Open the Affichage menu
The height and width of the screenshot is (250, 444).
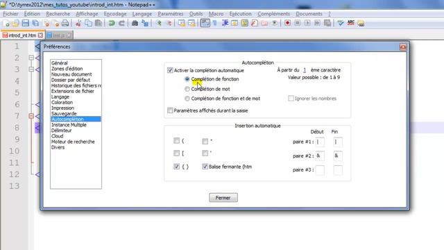point(87,14)
